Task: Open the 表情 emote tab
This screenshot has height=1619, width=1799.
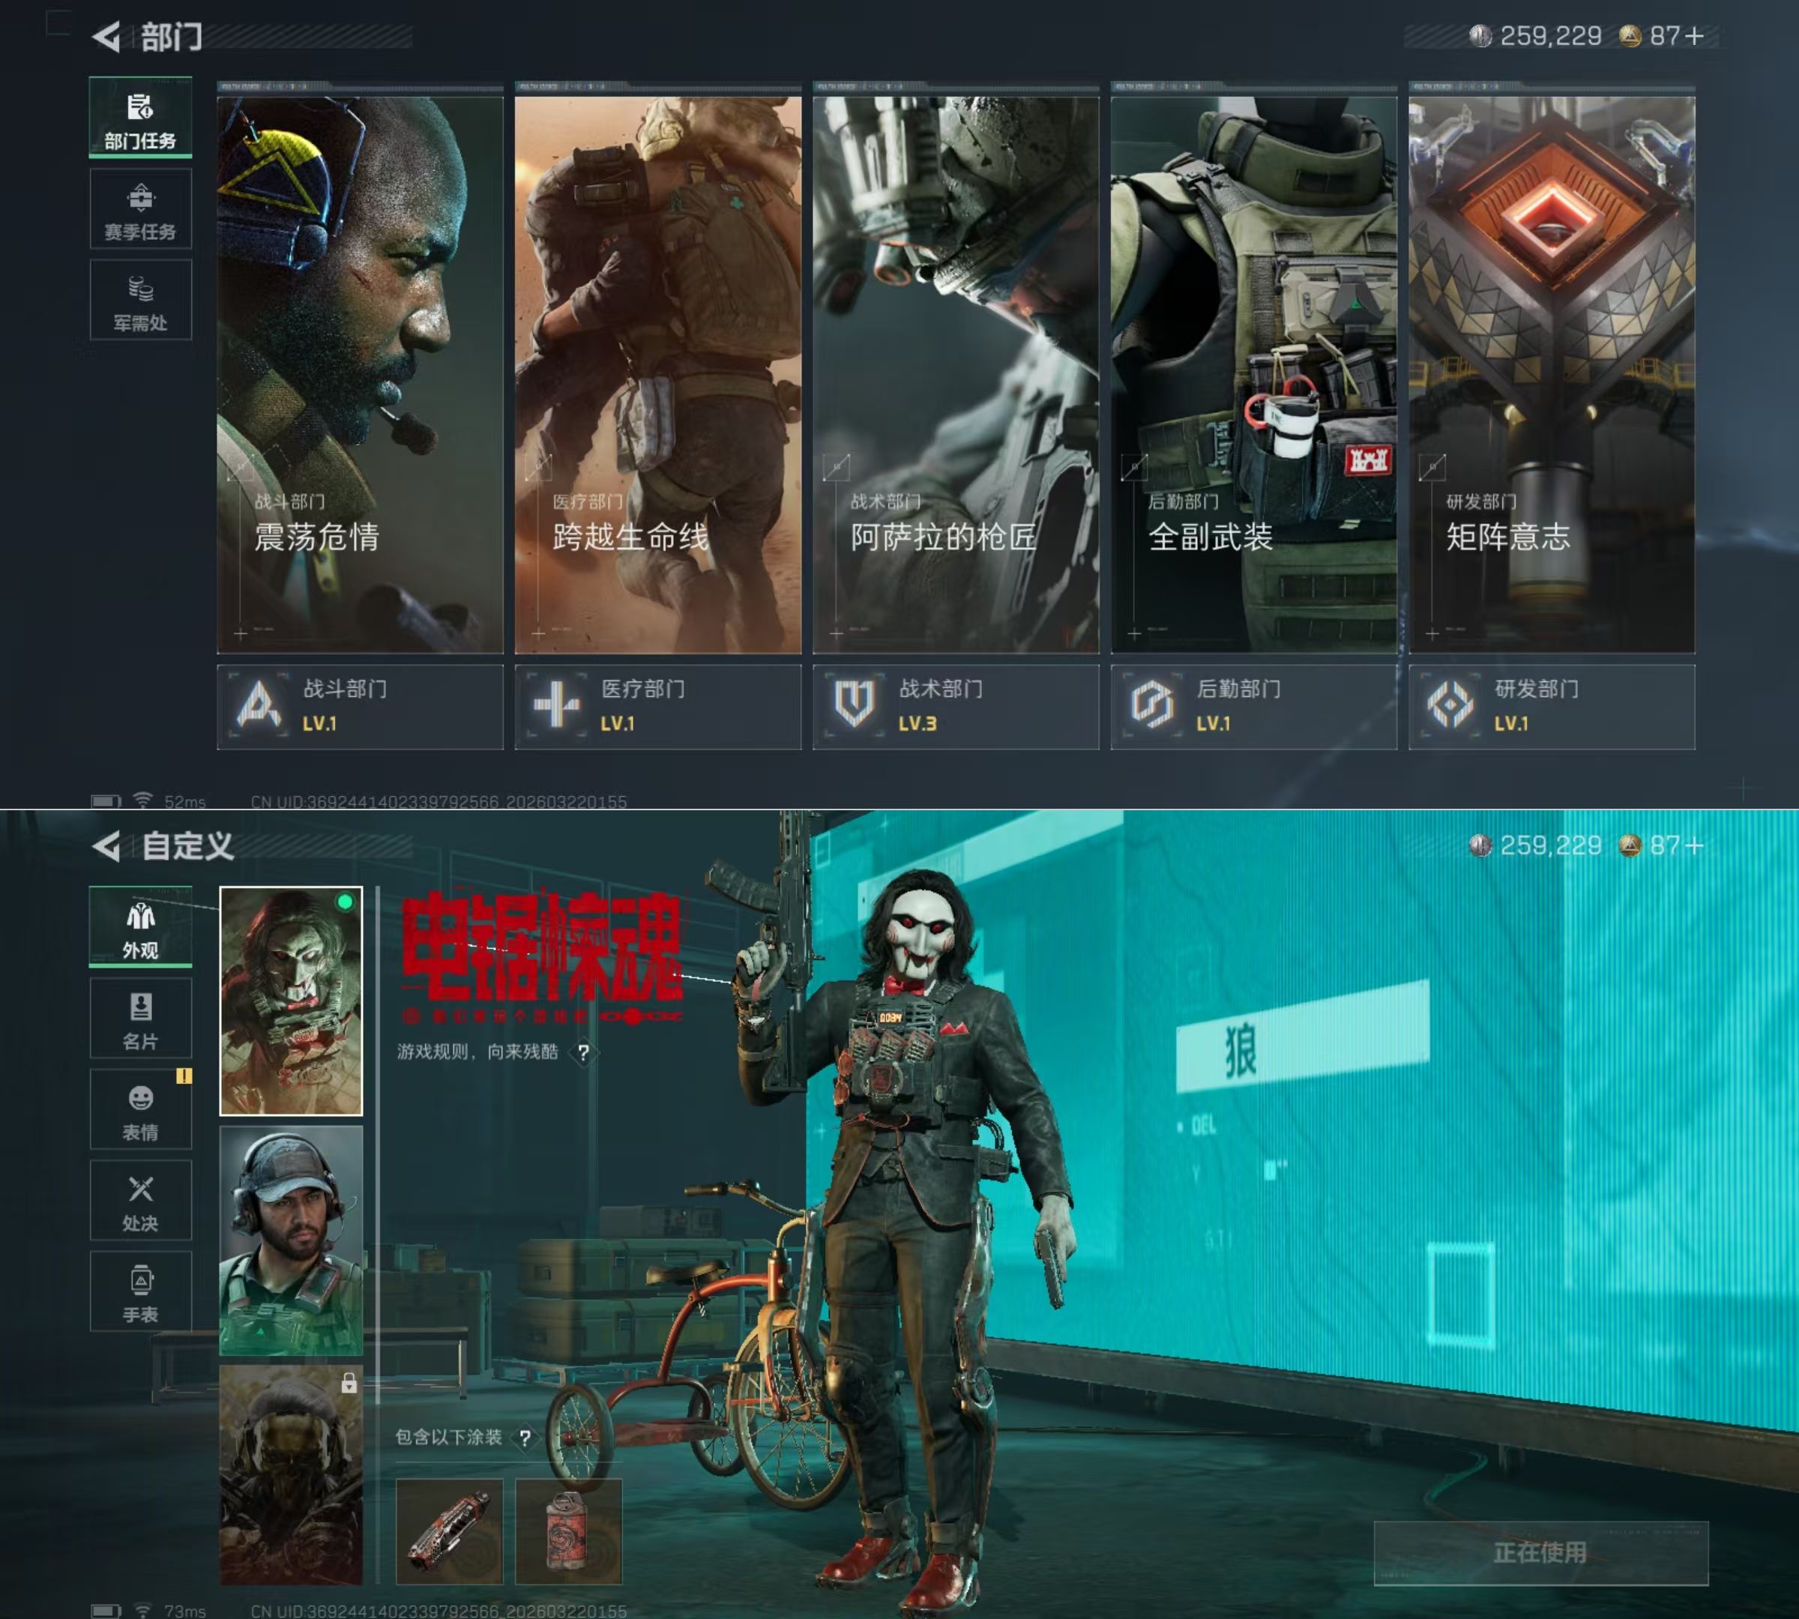Action: [141, 1110]
